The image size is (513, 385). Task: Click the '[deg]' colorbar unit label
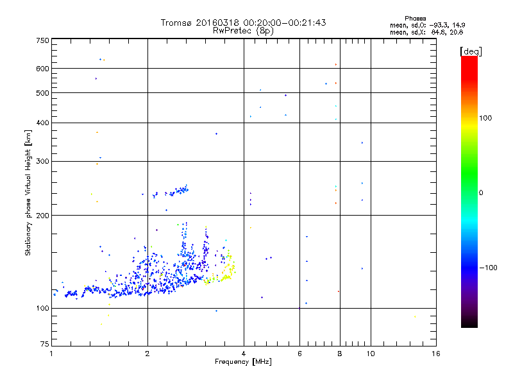tap(471, 52)
